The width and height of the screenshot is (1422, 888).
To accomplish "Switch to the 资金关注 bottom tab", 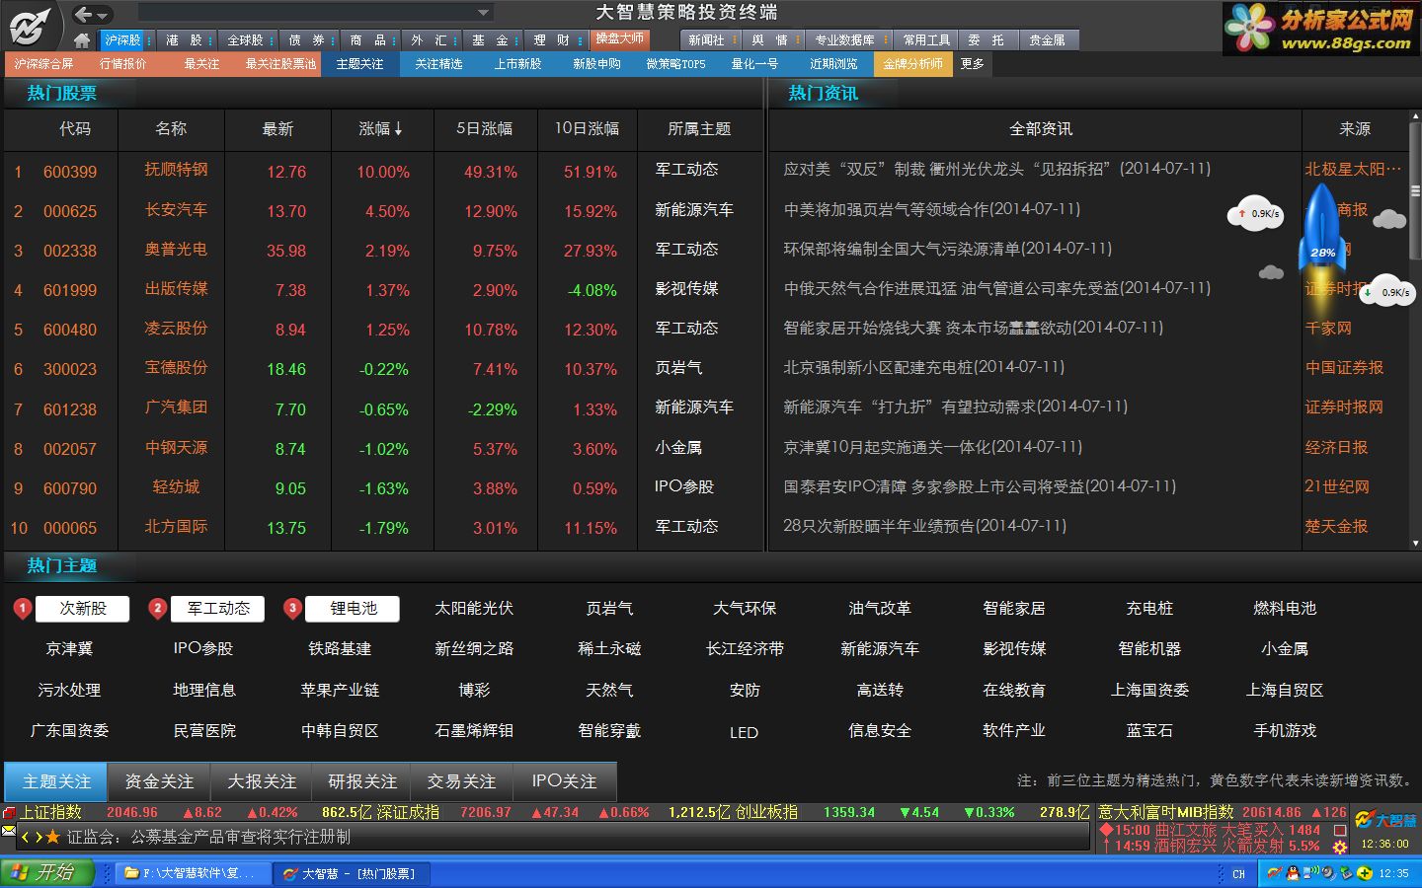I will 159,781.
